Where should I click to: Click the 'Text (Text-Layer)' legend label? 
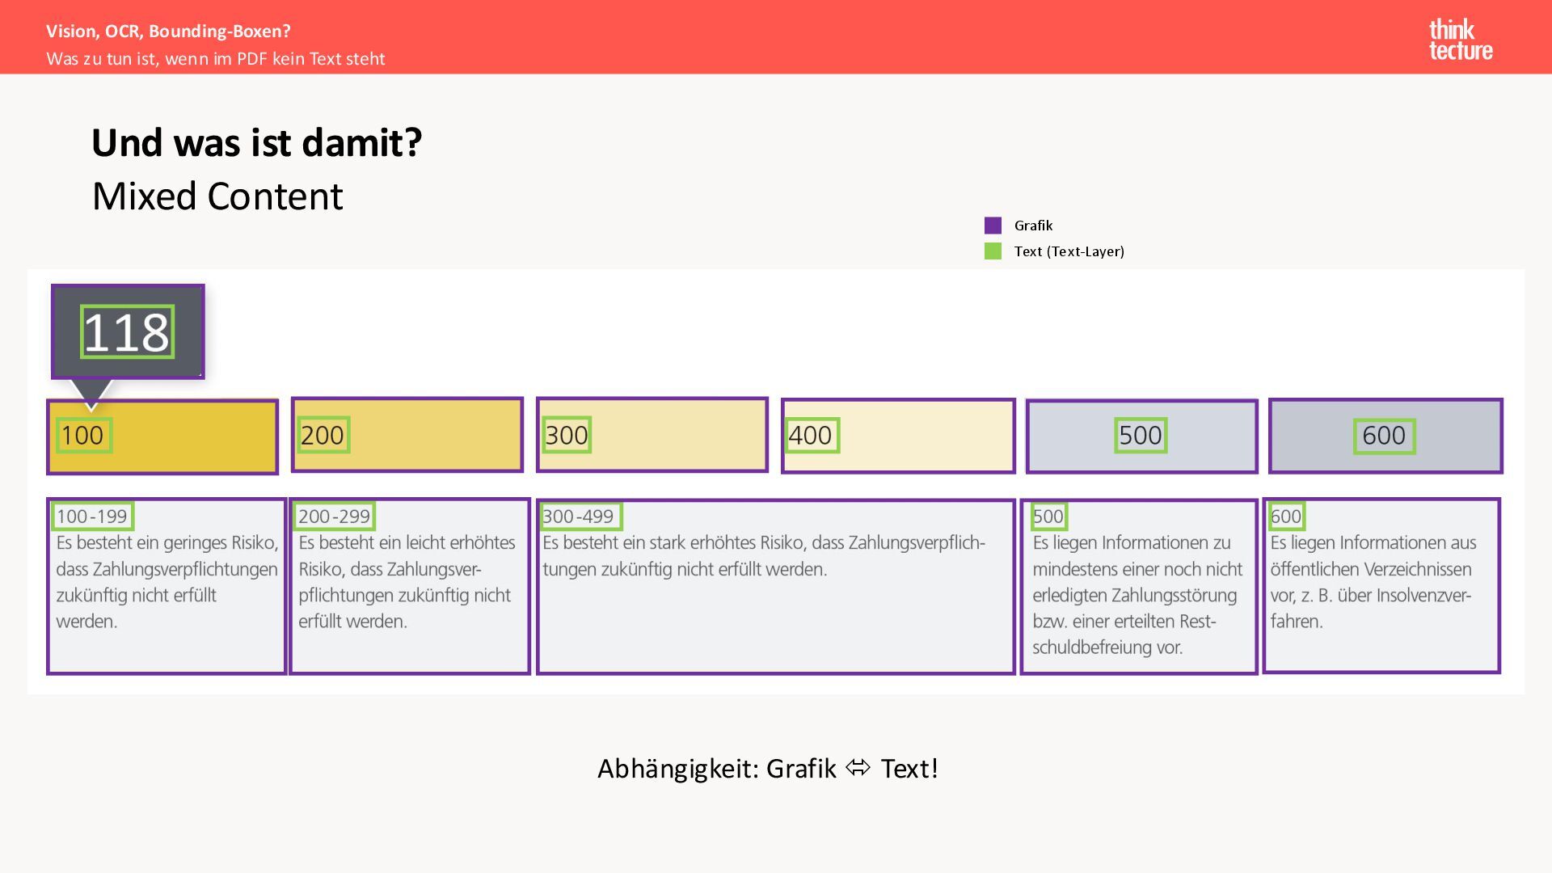[1069, 251]
